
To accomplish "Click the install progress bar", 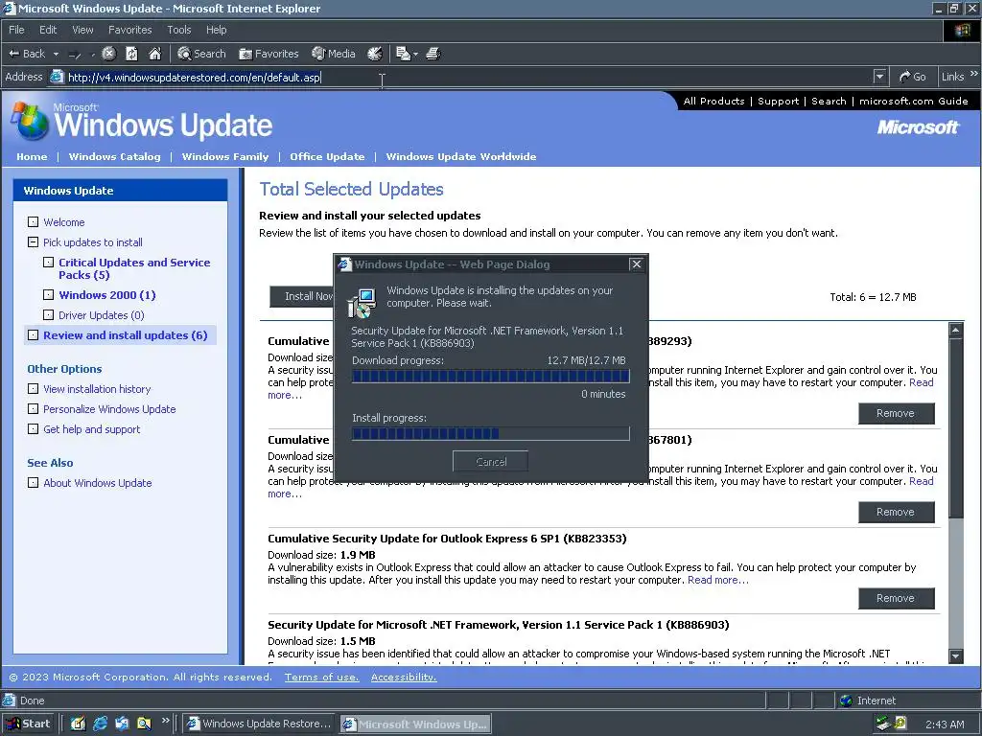I will (x=490, y=433).
